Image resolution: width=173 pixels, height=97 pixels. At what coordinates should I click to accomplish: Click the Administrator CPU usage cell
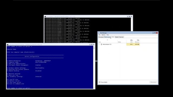130,44
